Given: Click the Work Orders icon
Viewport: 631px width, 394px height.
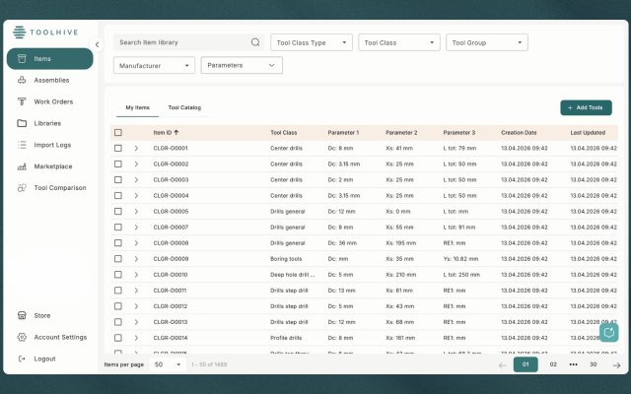Looking at the screenshot, I should (x=22, y=101).
